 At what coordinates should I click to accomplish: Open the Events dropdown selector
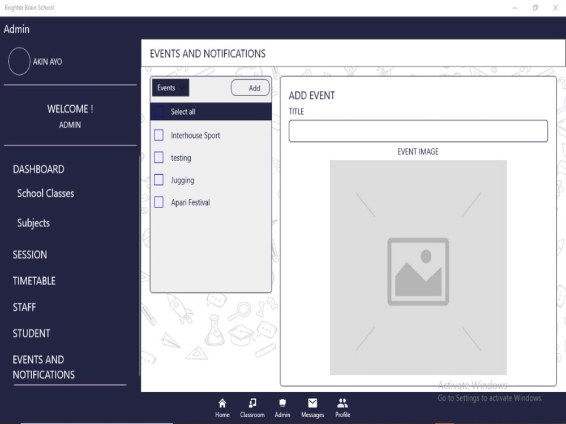(170, 88)
